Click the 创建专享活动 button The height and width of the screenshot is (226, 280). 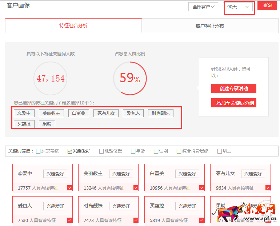pos(233,89)
